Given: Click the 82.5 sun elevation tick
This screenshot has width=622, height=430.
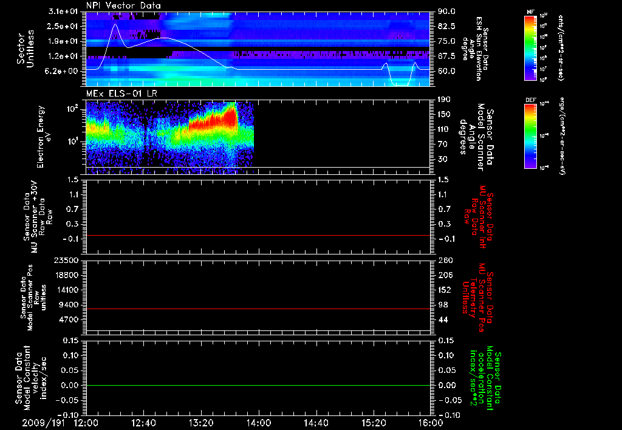Looking at the screenshot, I should coord(446,26).
